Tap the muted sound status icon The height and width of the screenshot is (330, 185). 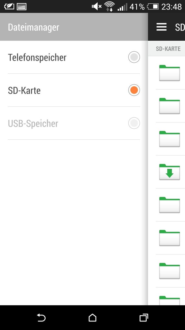pyautogui.click(x=96, y=7)
